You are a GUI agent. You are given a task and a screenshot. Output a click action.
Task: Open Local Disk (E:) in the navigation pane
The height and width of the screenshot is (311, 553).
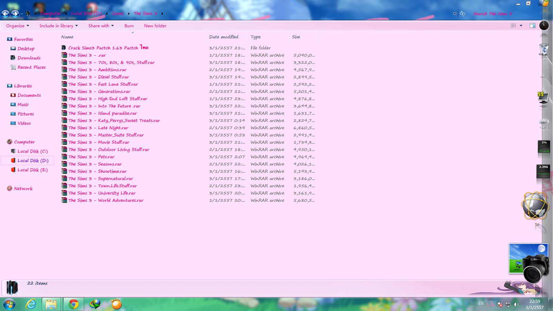(32, 170)
